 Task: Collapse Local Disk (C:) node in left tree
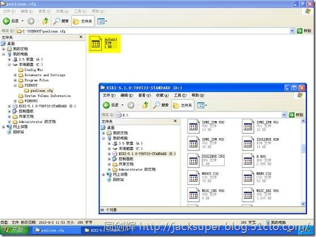(x=9, y=64)
